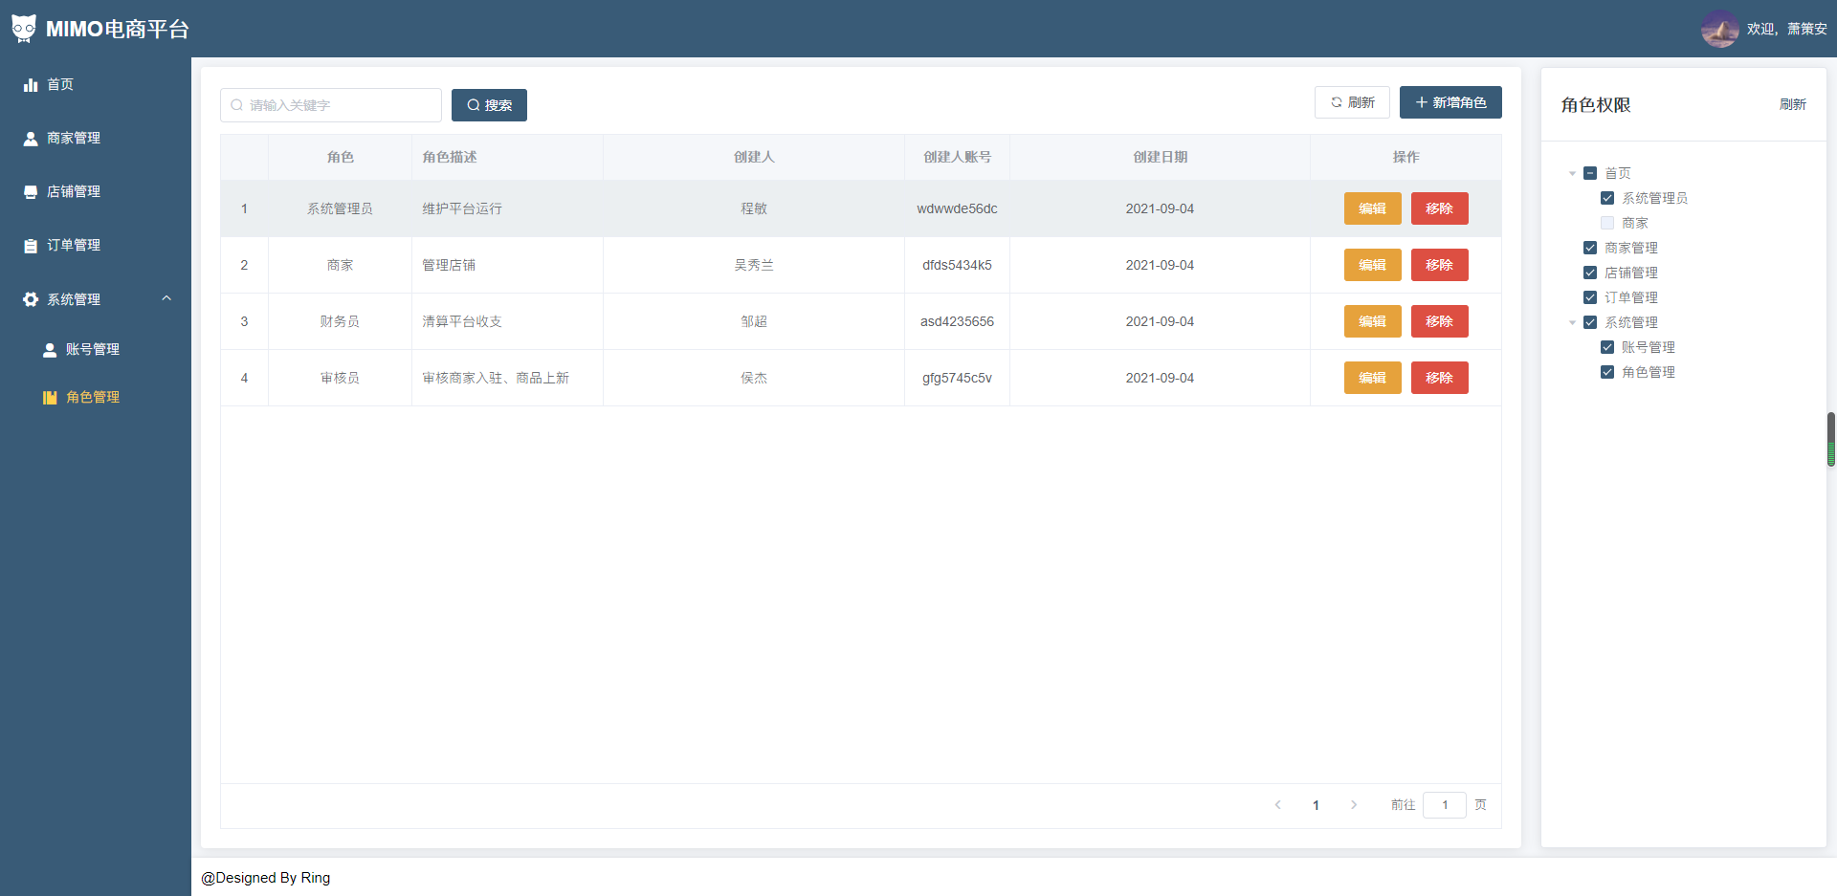The height and width of the screenshot is (896, 1837).
Task: Collapse the 首页 node in permission tree
Action: pyautogui.click(x=1572, y=173)
